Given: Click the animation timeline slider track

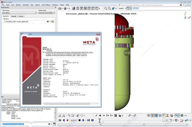Looking at the screenshot, I should [x=132, y=121].
